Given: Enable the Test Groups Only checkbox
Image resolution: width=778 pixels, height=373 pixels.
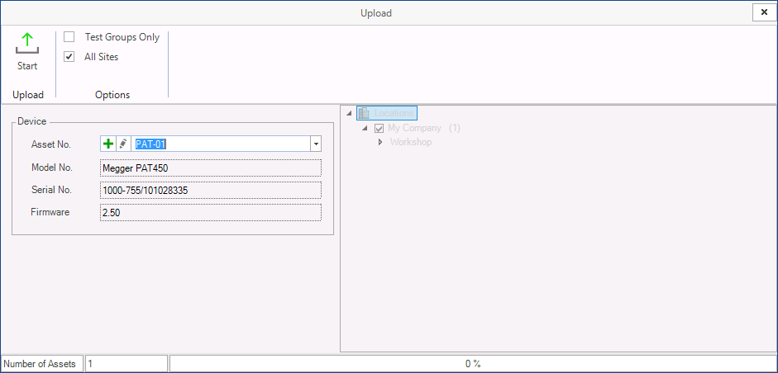Looking at the screenshot, I should [69, 37].
